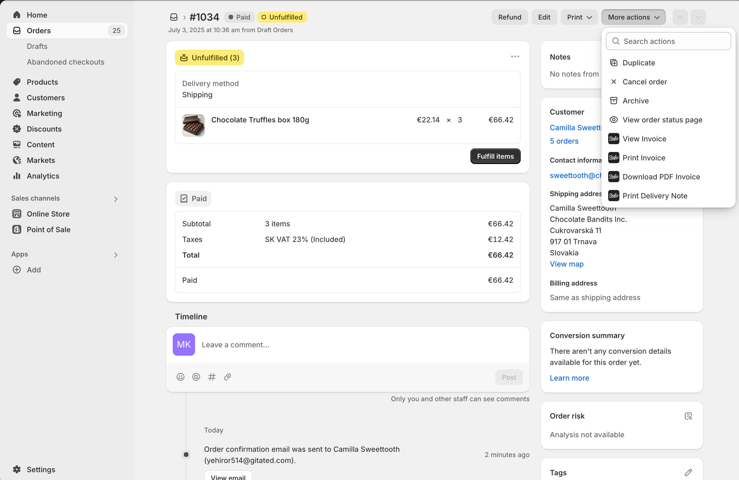Open the fulfillment card overflow menu

(x=515, y=56)
